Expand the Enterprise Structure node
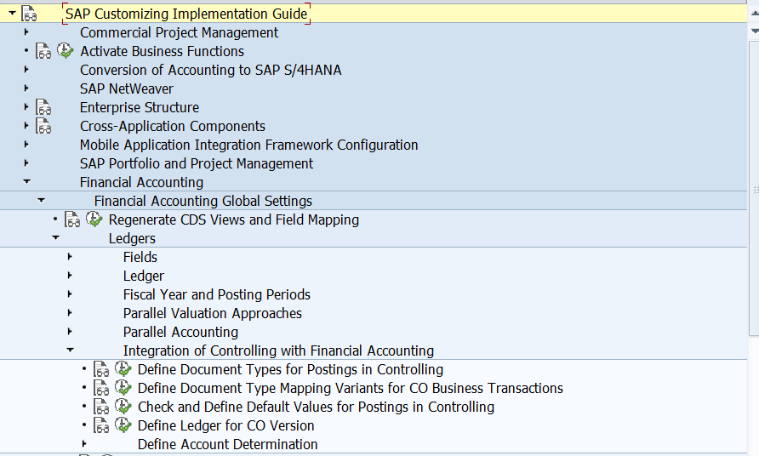This screenshot has width=759, height=456. pos(26,106)
